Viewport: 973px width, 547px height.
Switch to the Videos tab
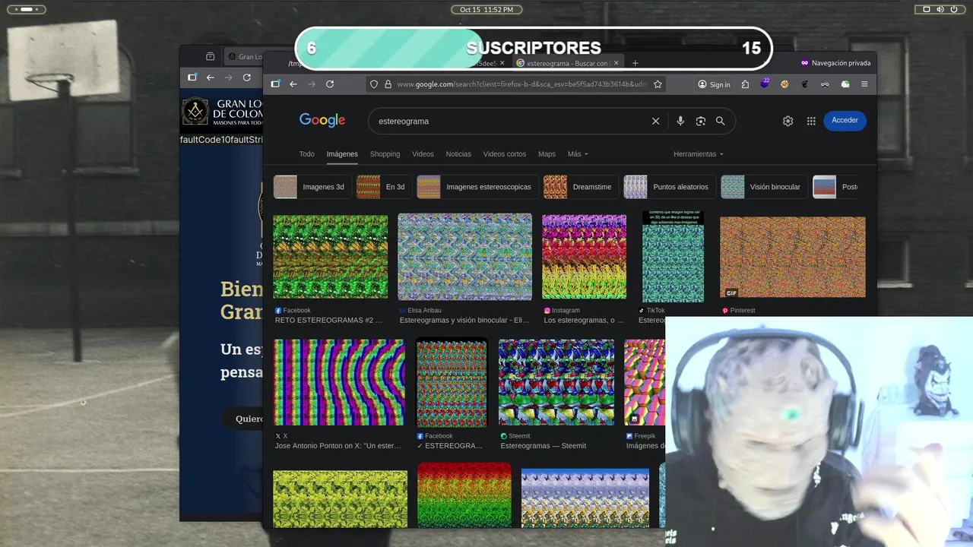[x=423, y=154]
